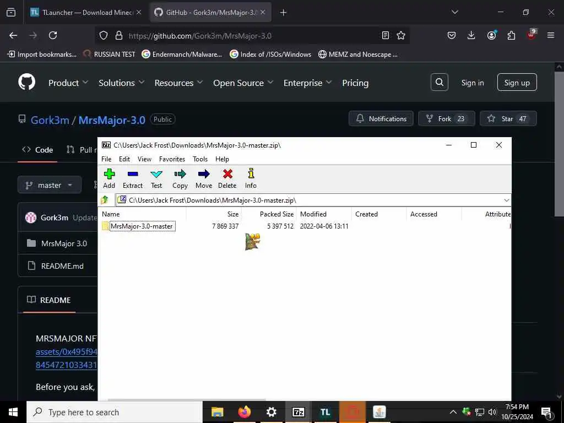Go back to the previous page
564x423 pixels.
tap(13, 35)
